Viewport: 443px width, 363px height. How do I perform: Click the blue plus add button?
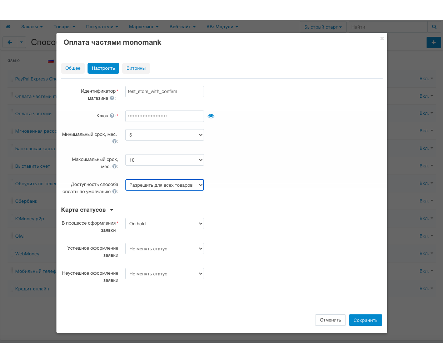pos(434,42)
